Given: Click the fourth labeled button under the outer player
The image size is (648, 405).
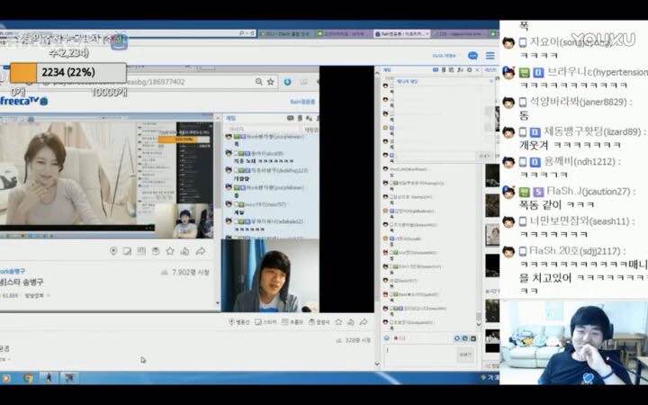Looking at the screenshot, I should (319, 321).
